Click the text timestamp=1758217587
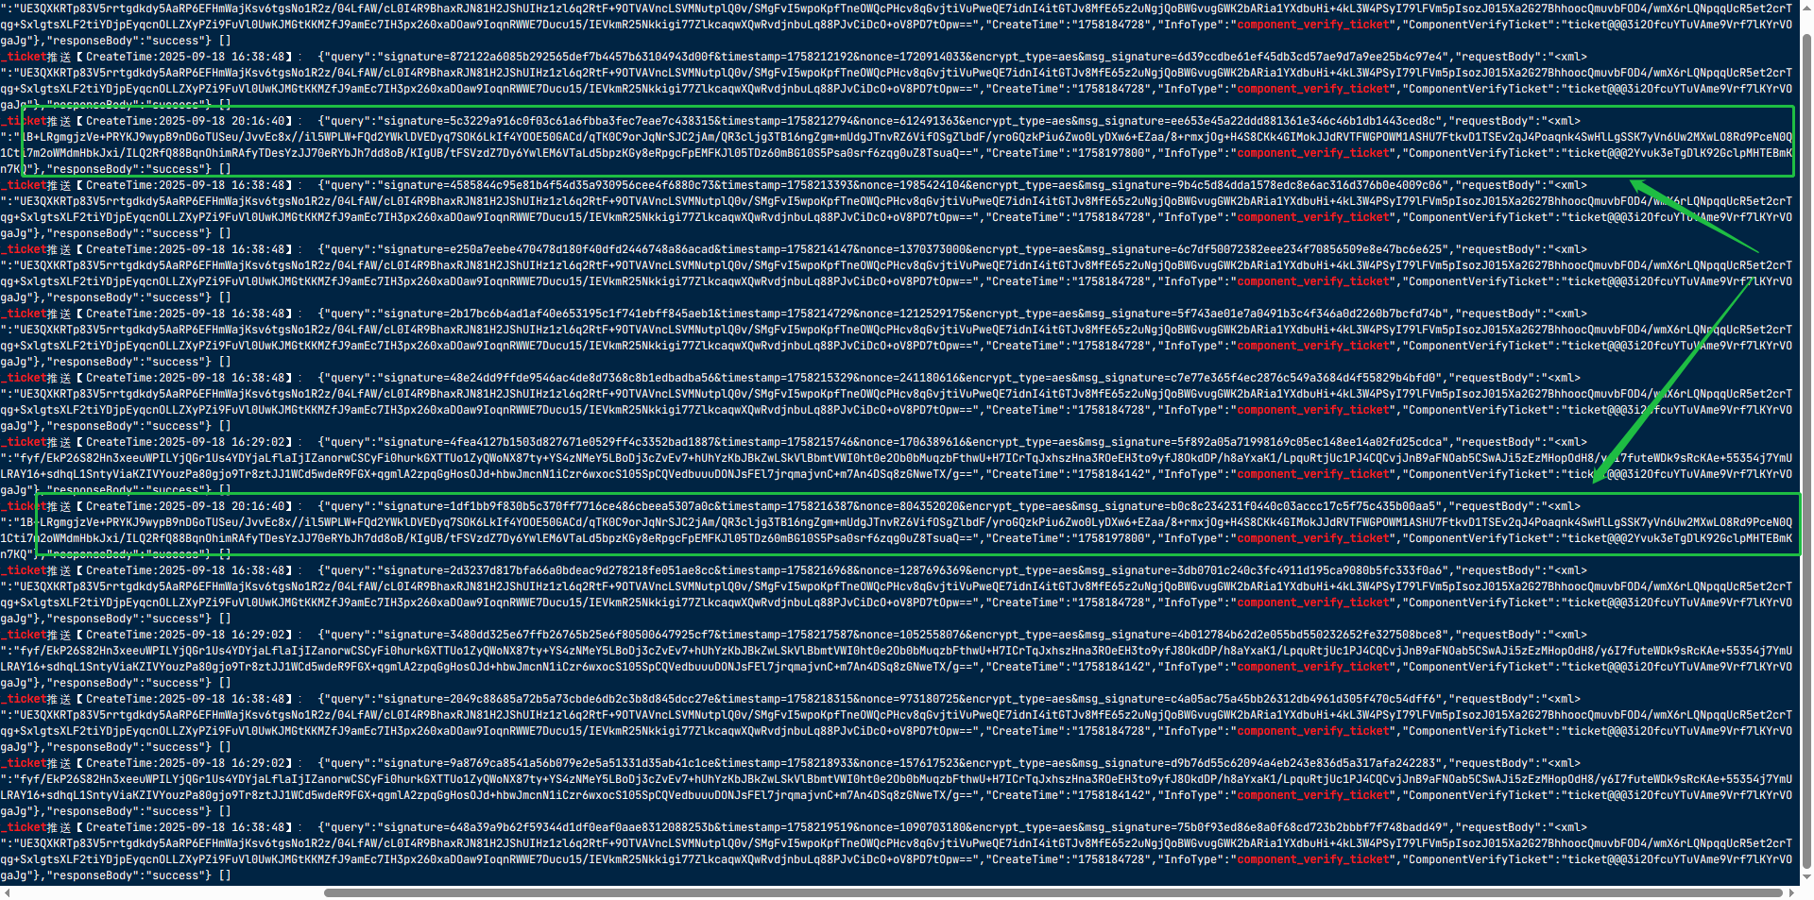The width and height of the screenshot is (1814, 900). (x=787, y=635)
